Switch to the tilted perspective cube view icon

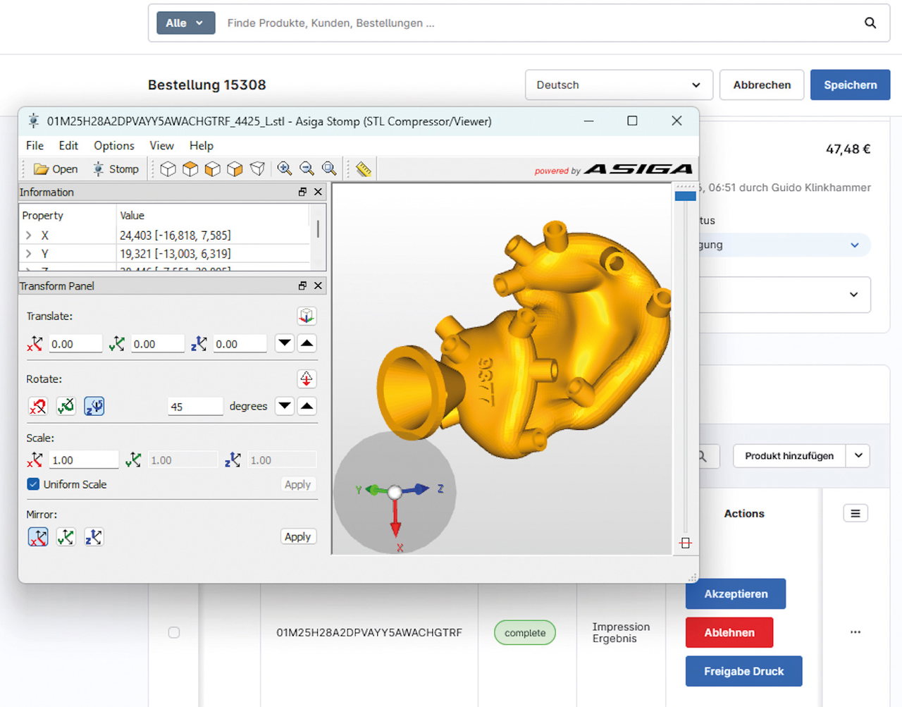click(x=258, y=169)
